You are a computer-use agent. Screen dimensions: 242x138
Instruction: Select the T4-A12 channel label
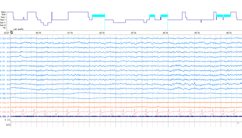click(x=5, y=62)
